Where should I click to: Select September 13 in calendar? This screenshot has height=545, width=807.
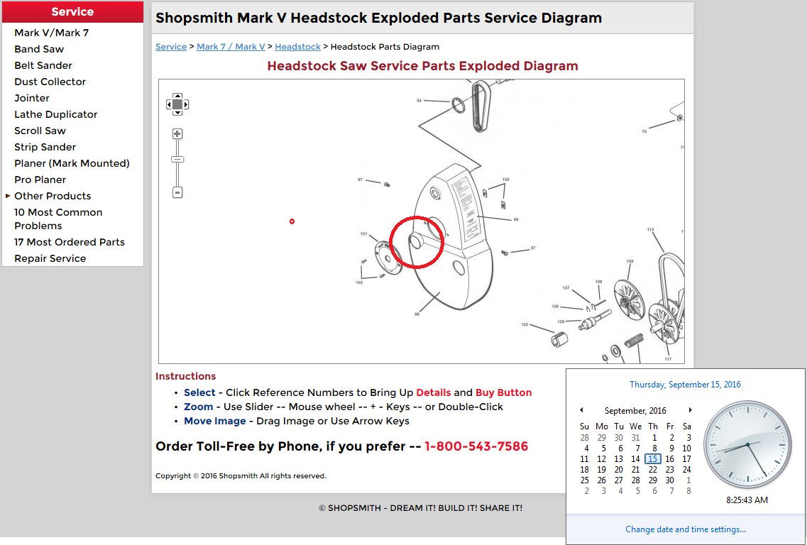pos(619,459)
